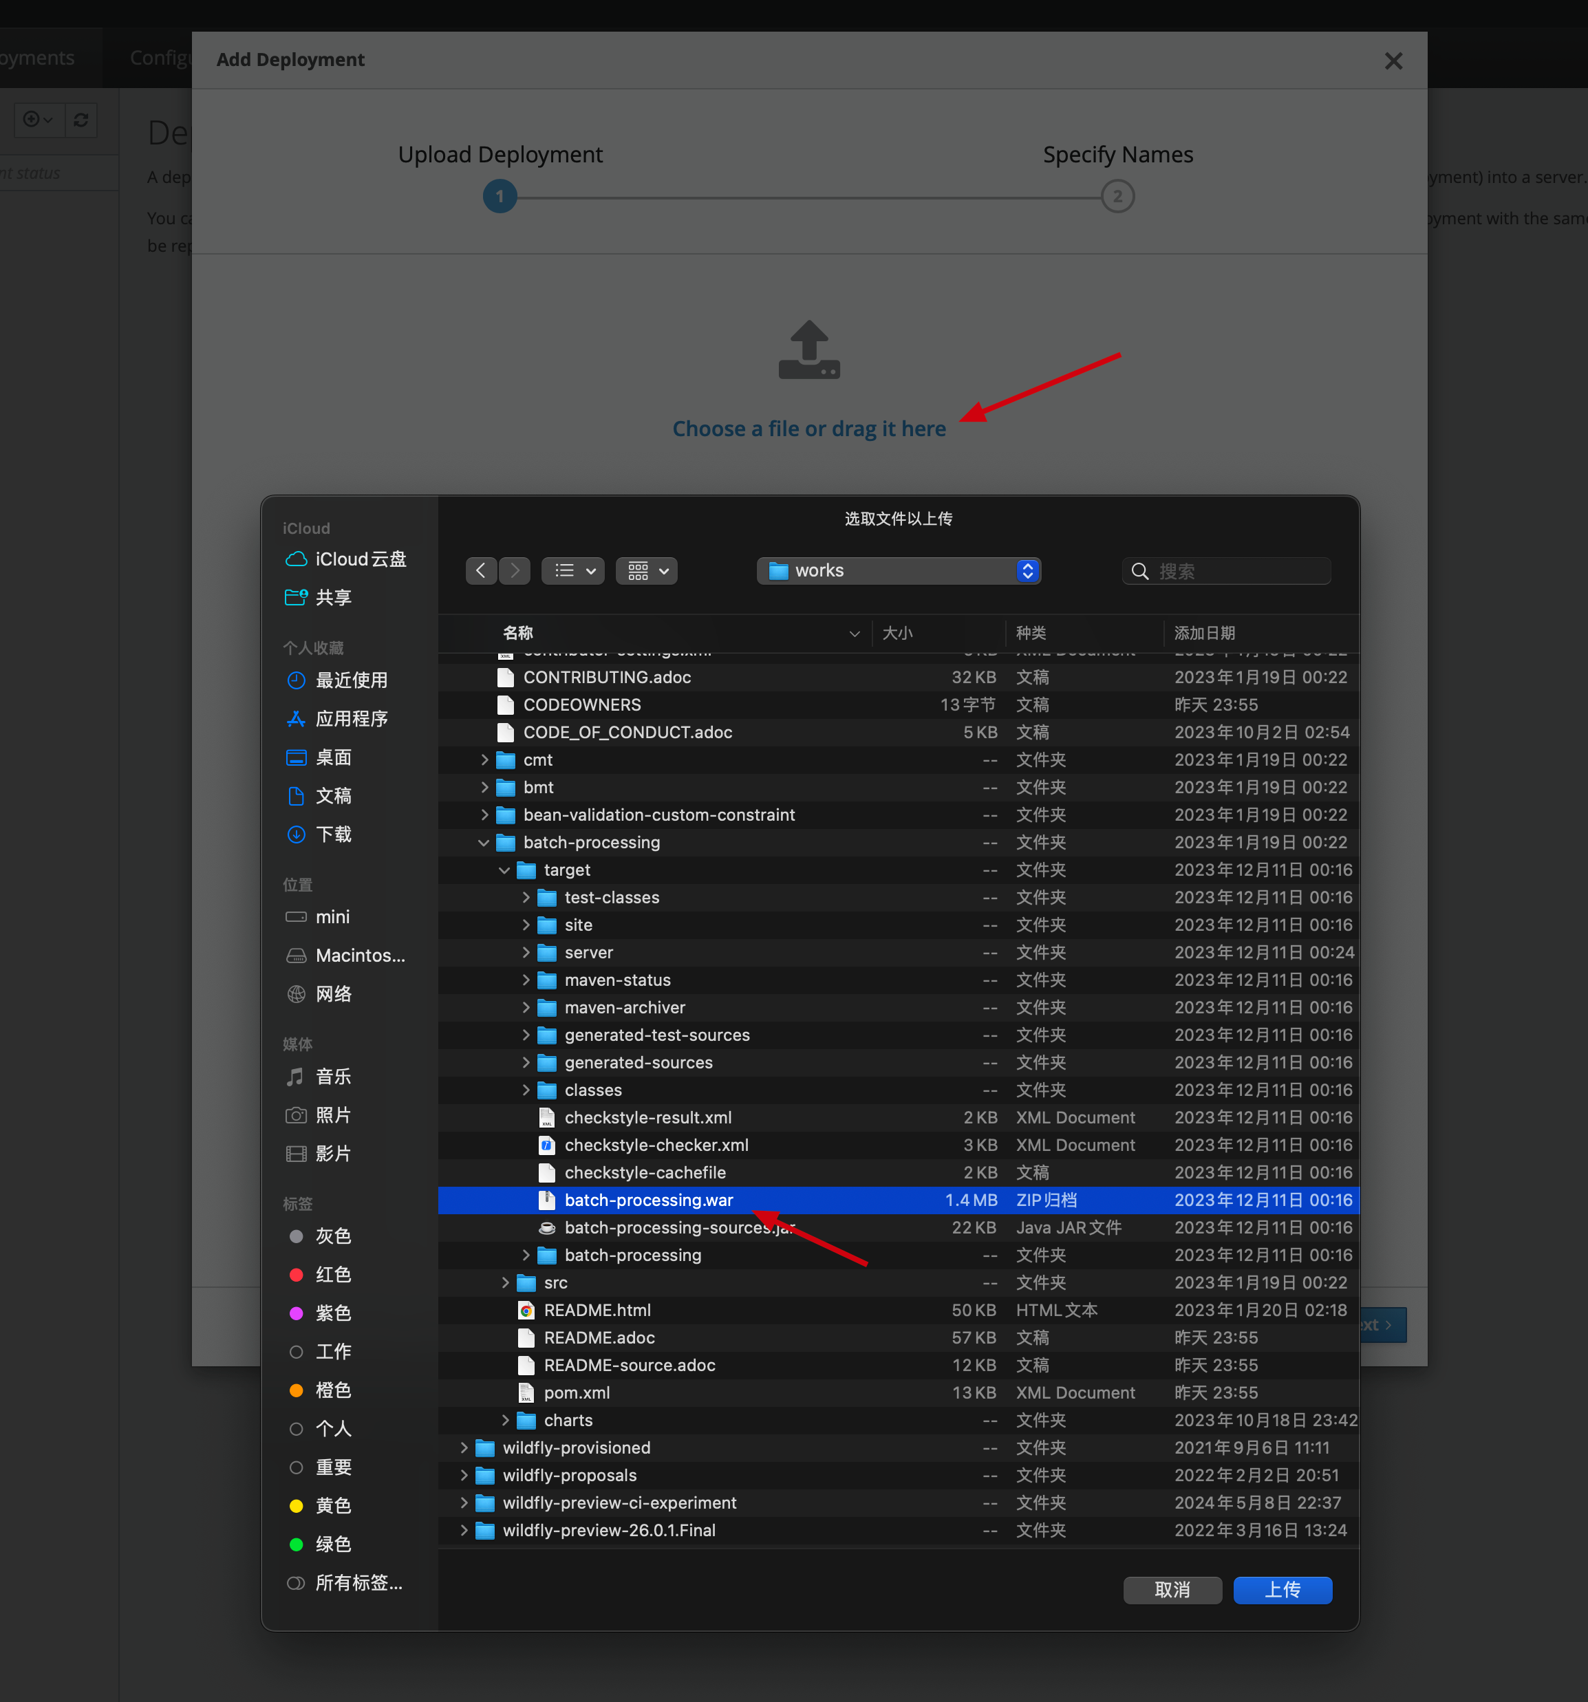Sort by the 名称 column header

coord(518,633)
